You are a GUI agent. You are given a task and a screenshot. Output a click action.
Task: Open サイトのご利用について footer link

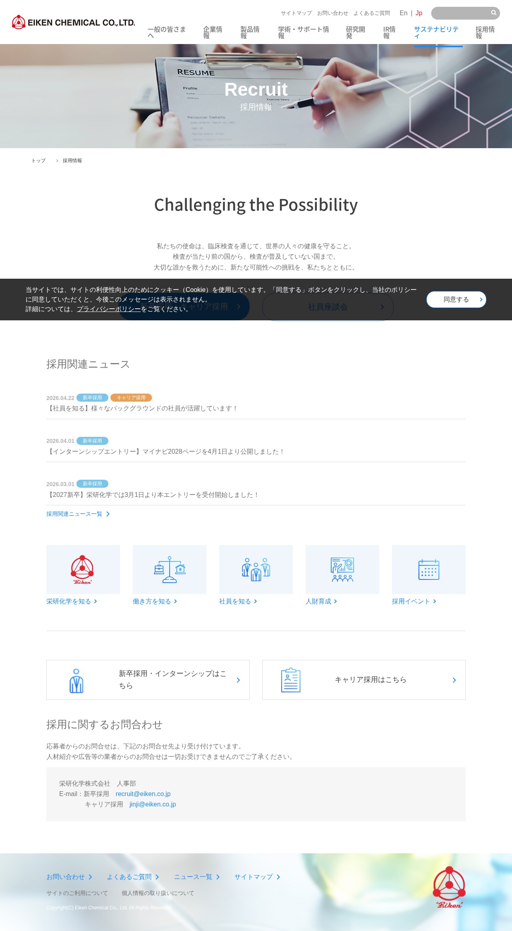[x=77, y=893]
